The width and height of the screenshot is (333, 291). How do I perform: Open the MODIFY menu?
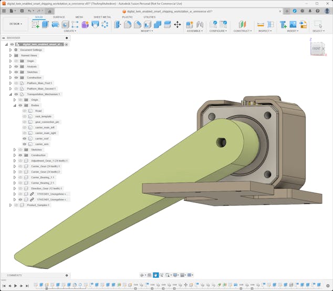click(x=147, y=31)
